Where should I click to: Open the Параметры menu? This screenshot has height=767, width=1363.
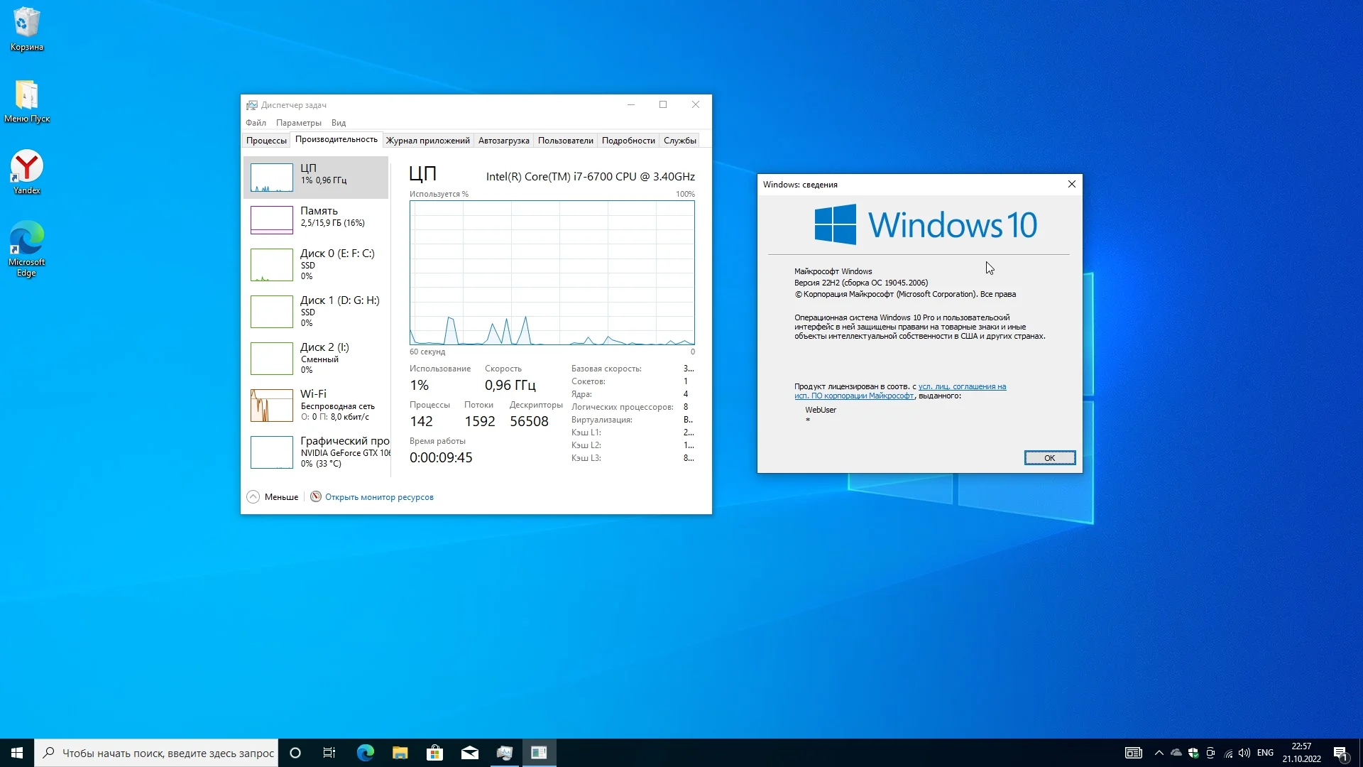click(298, 123)
